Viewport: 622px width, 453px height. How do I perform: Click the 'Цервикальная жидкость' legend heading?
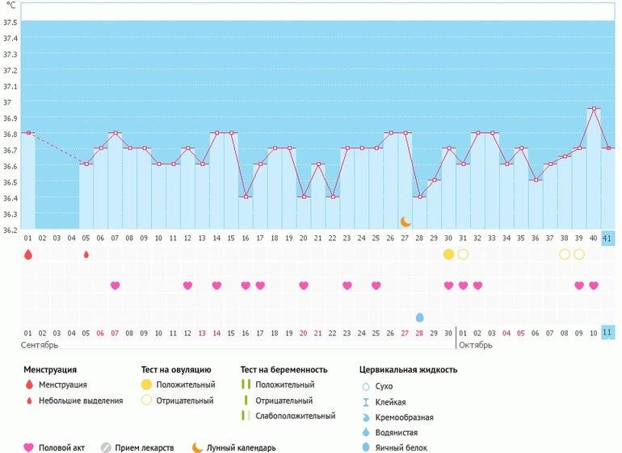408,369
